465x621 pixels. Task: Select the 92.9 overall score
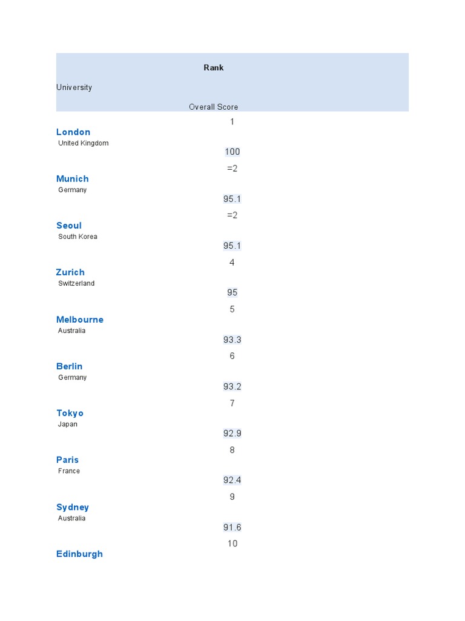point(232,433)
